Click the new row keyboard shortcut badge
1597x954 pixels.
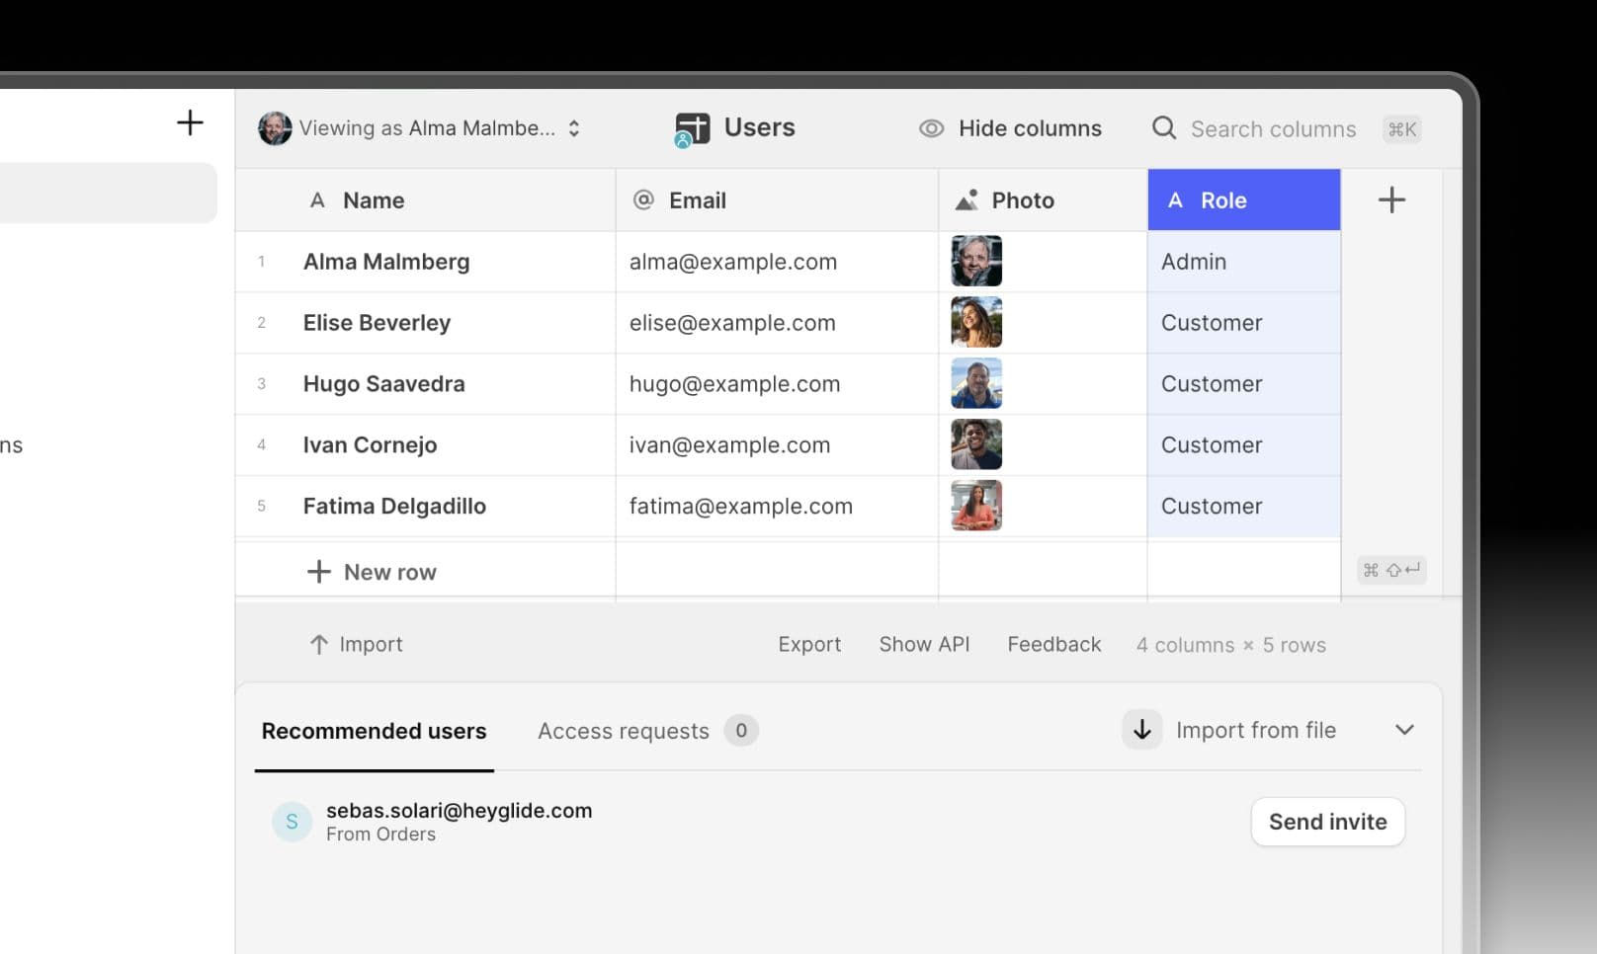1391,570
